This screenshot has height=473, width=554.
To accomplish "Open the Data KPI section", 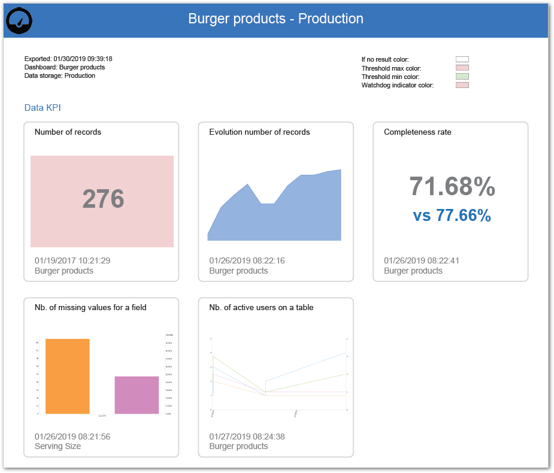I will (42, 107).
